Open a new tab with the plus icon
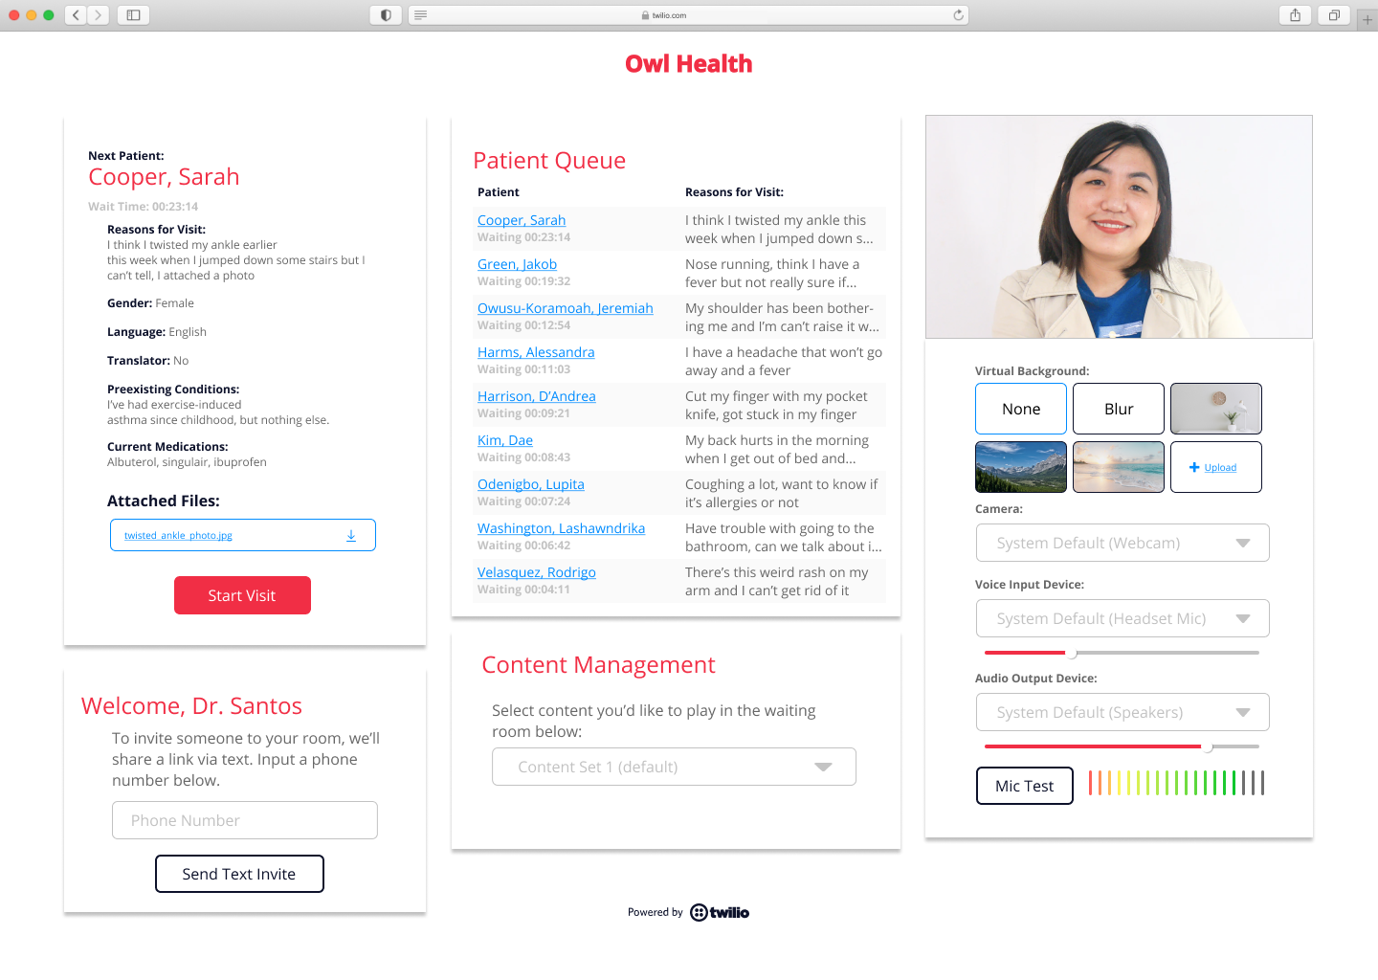Image resolution: width=1378 pixels, height=980 pixels. coord(1367,18)
